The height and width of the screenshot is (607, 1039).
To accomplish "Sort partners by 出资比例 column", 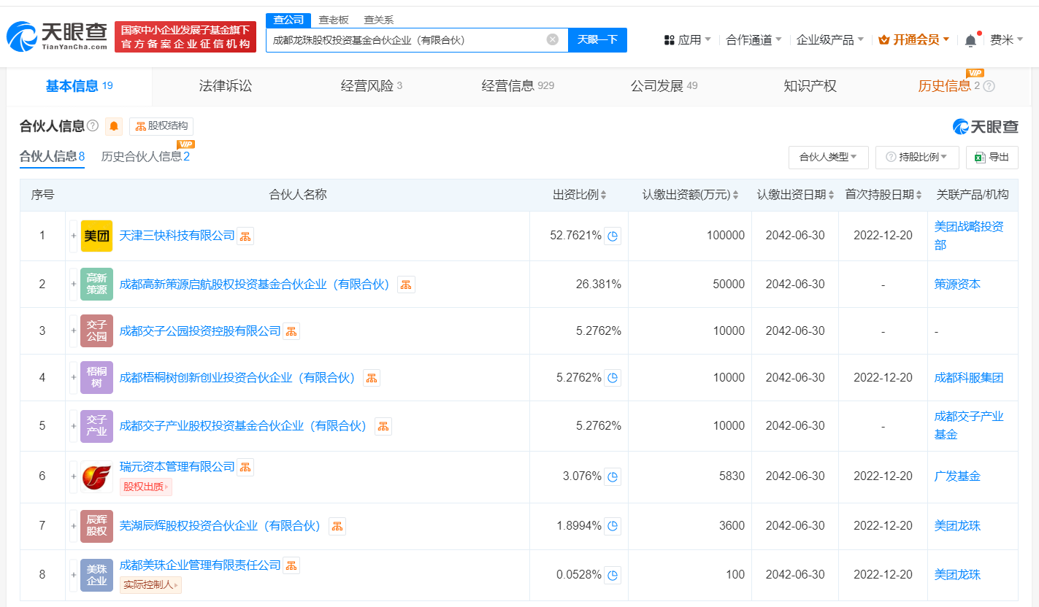I will pos(605,194).
